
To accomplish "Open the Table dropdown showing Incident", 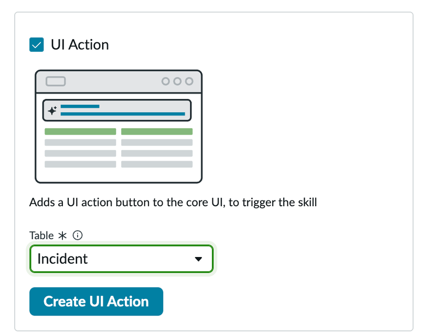I will (x=121, y=259).
